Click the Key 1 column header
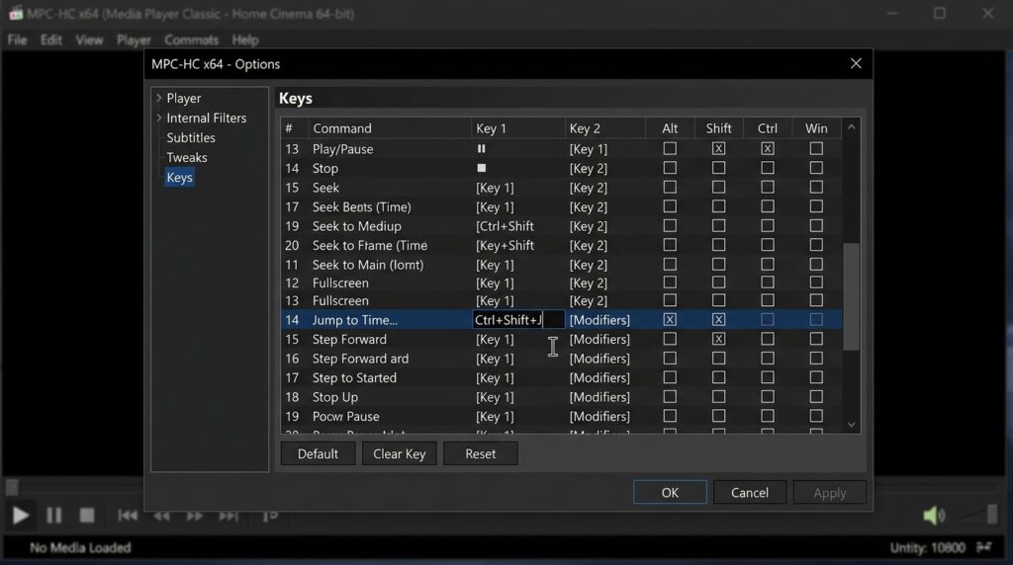Image resolution: width=1013 pixels, height=565 pixels. pyautogui.click(x=517, y=127)
